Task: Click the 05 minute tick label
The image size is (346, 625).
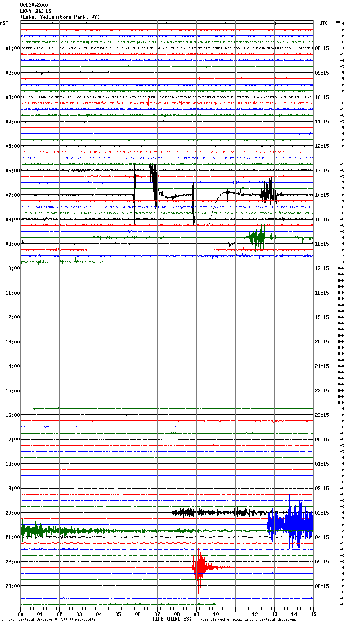Action: click(118, 614)
